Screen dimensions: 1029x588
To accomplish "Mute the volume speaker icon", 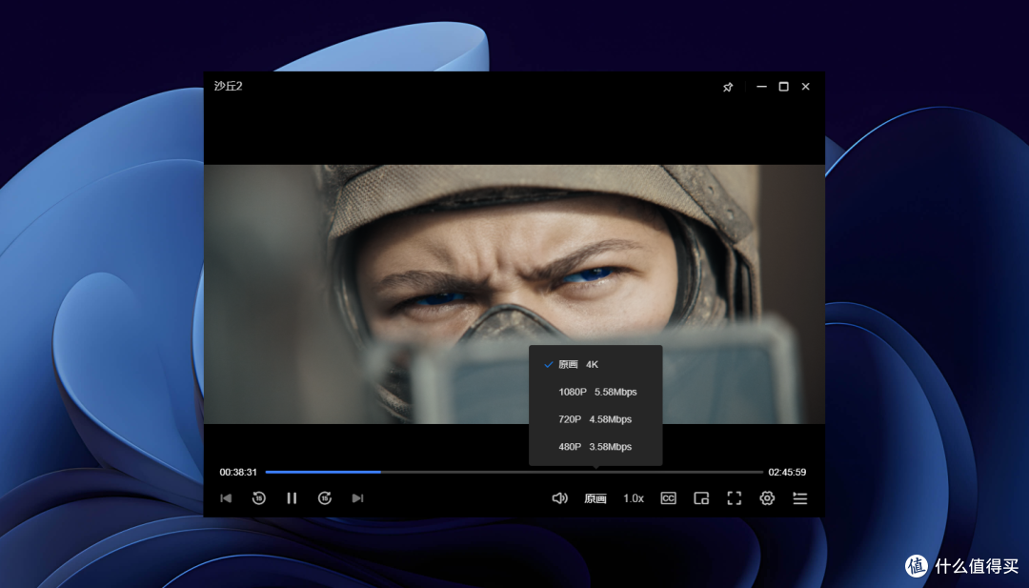I will (560, 498).
